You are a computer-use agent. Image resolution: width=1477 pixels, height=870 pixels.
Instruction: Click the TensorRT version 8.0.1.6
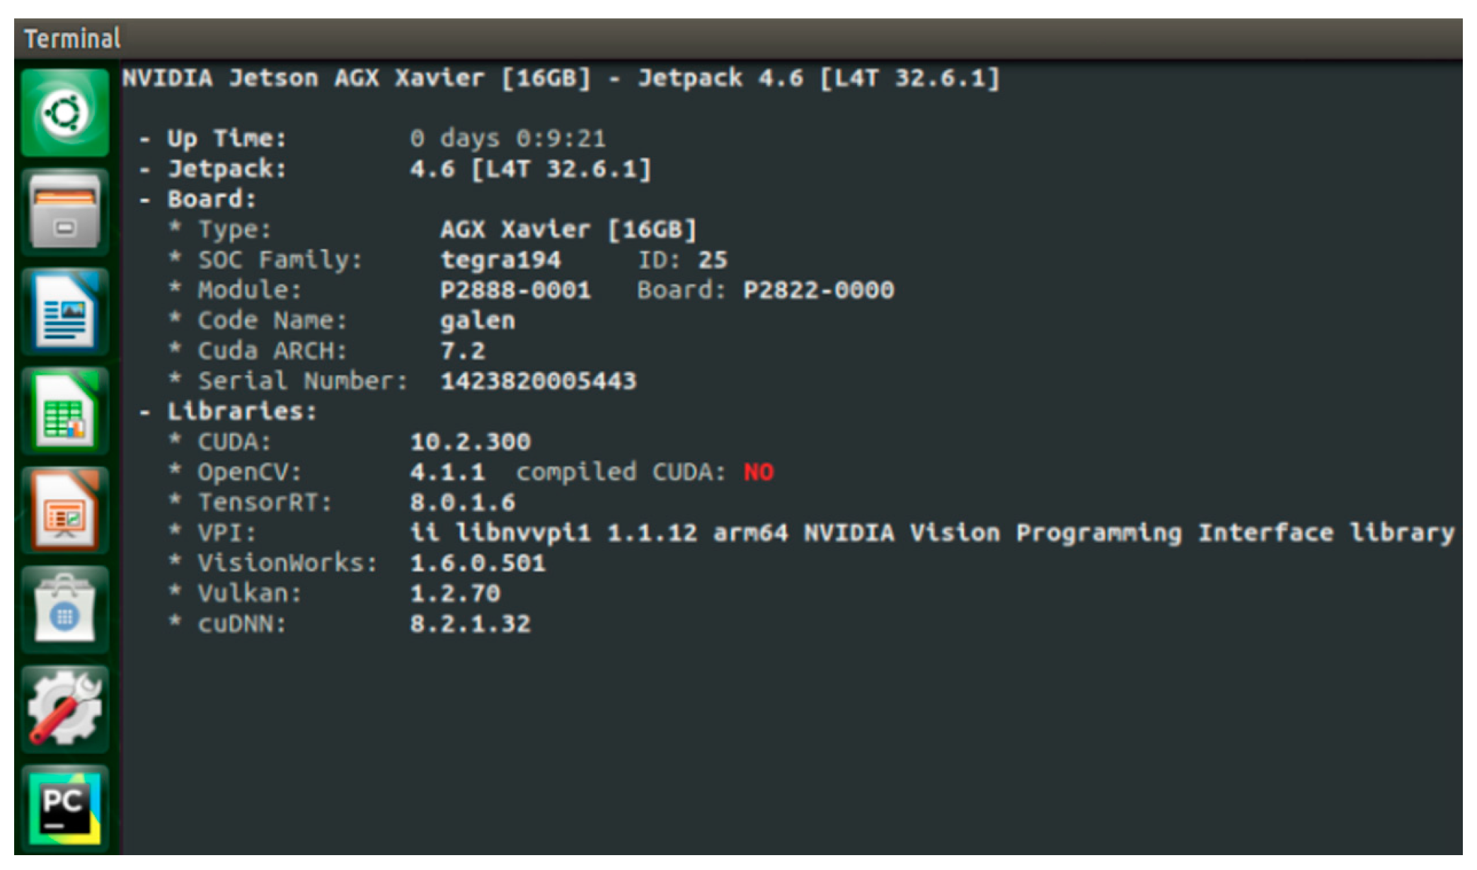462,503
